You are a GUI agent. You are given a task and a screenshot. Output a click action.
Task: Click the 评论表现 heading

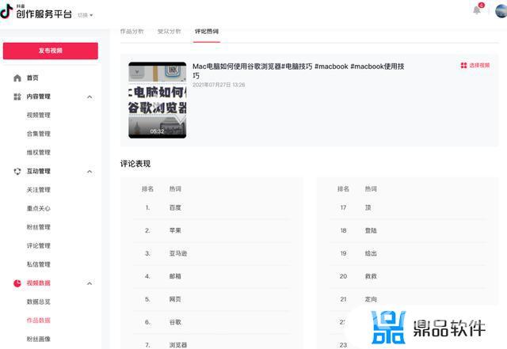[x=135, y=164]
